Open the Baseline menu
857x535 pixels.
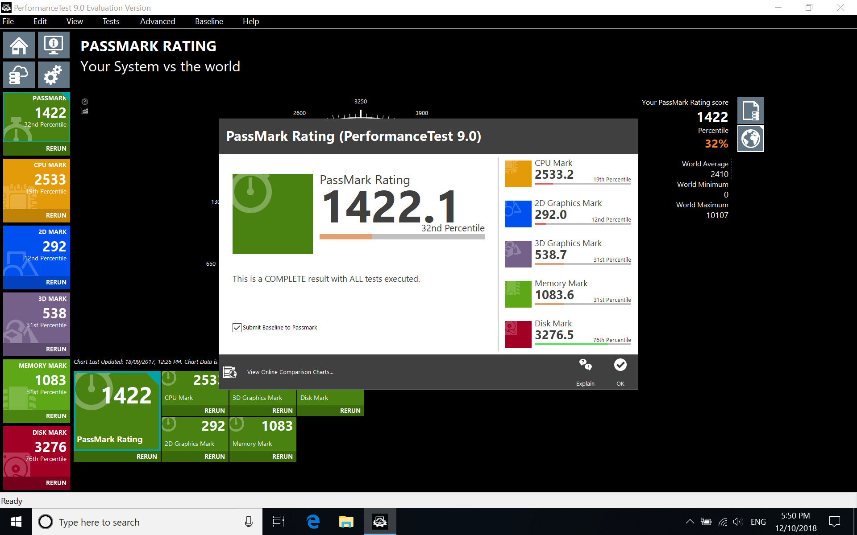(x=209, y=21)
